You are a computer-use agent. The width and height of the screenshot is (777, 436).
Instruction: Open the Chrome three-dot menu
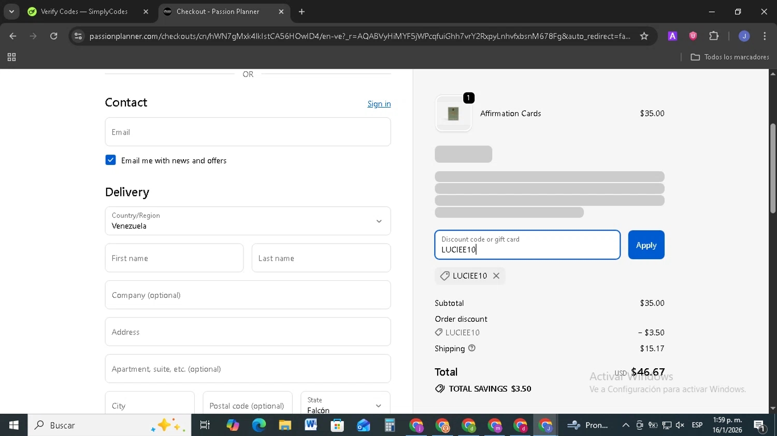765,36
